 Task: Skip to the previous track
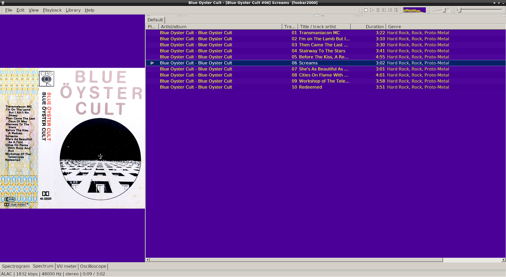pos(384,10)
